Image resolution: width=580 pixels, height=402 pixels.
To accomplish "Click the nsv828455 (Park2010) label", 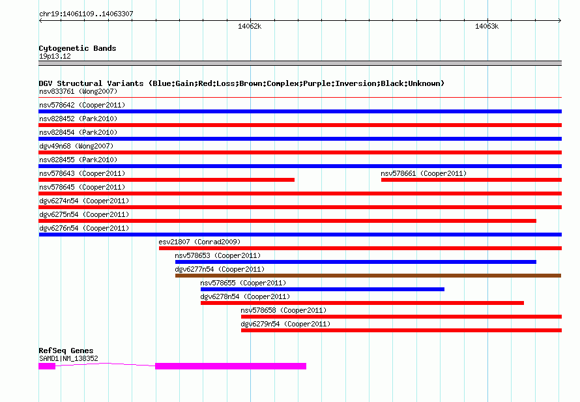I will coord(78,160).
